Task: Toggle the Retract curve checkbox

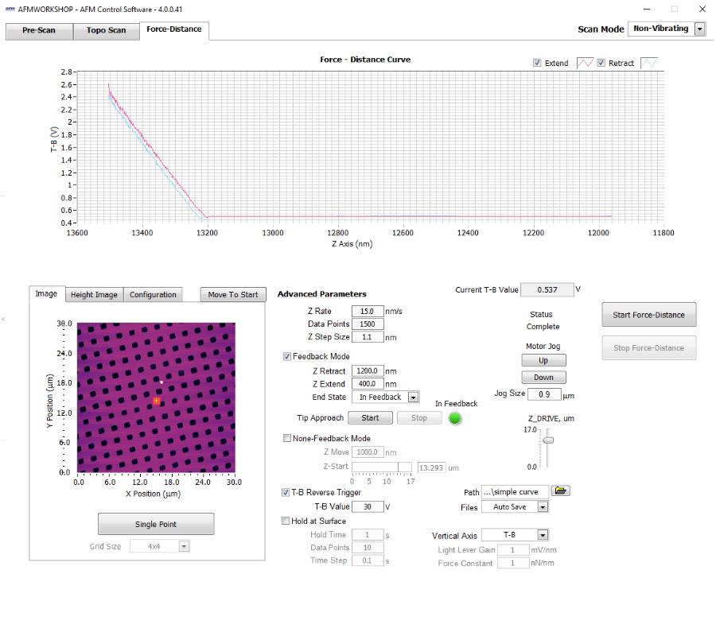Action: click(601, 63)
